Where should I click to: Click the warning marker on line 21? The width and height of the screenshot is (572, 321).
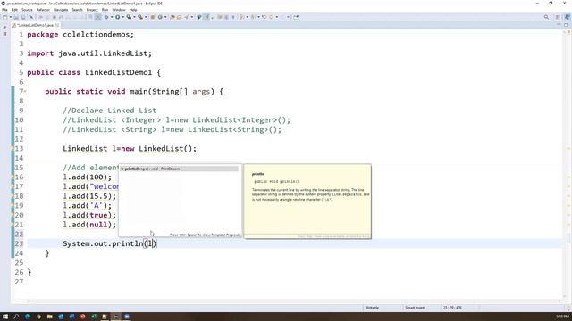[12, 225]
